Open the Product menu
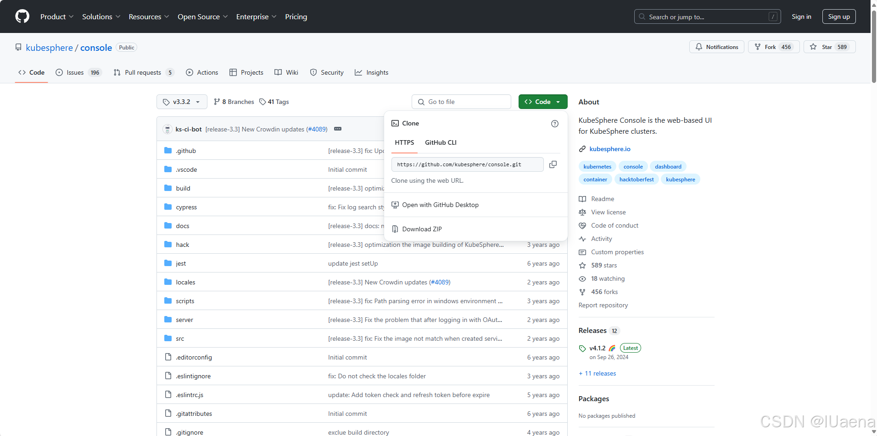Image resolution: width=877 pixels, height=436 pixels. (x=56, y=16)
